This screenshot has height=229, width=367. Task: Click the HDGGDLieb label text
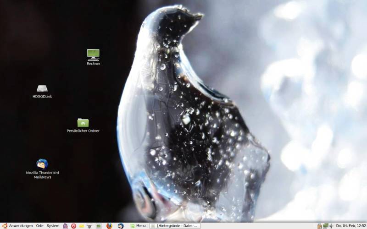click(x=42, y=96)
